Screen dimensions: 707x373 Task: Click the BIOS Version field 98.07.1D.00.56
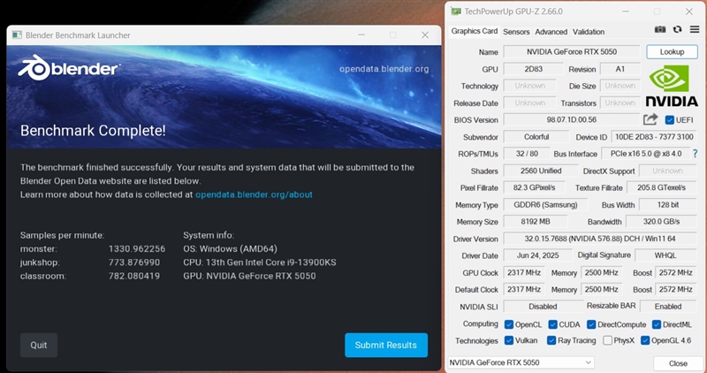[x=571, y=120]
